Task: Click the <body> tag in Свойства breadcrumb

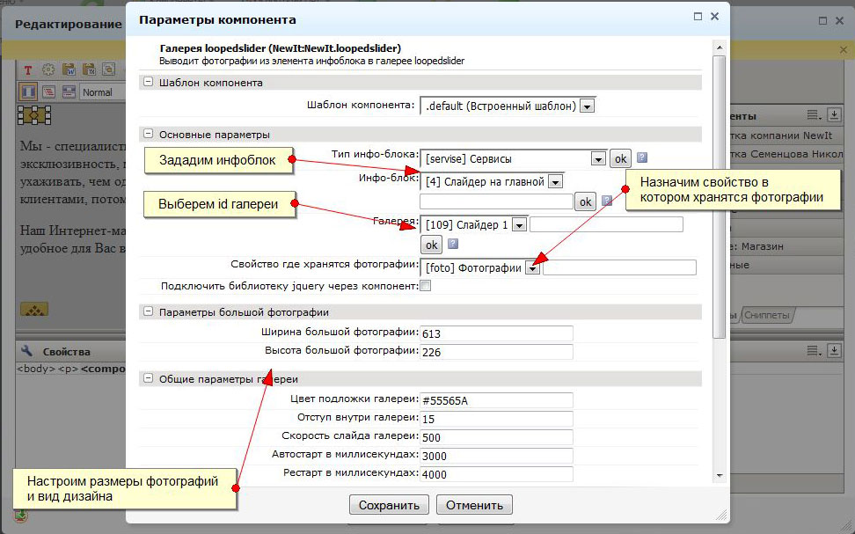Action: point(36,369)
